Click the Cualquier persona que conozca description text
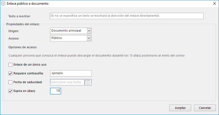This screenshot has width=219, height=115. 96,56
